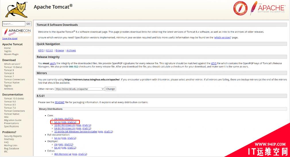Open Tomcat 8.5 documentation link

pyautogui.click(x=10, y=105)
